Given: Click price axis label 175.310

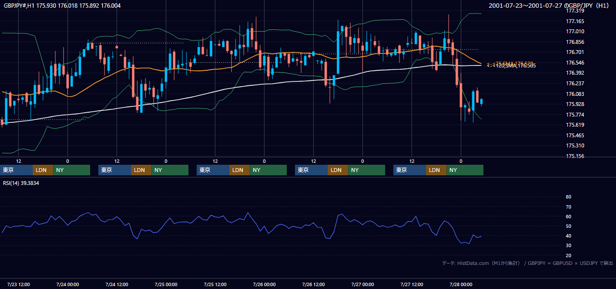Looking at the screenshot, I should coord(575,145).
